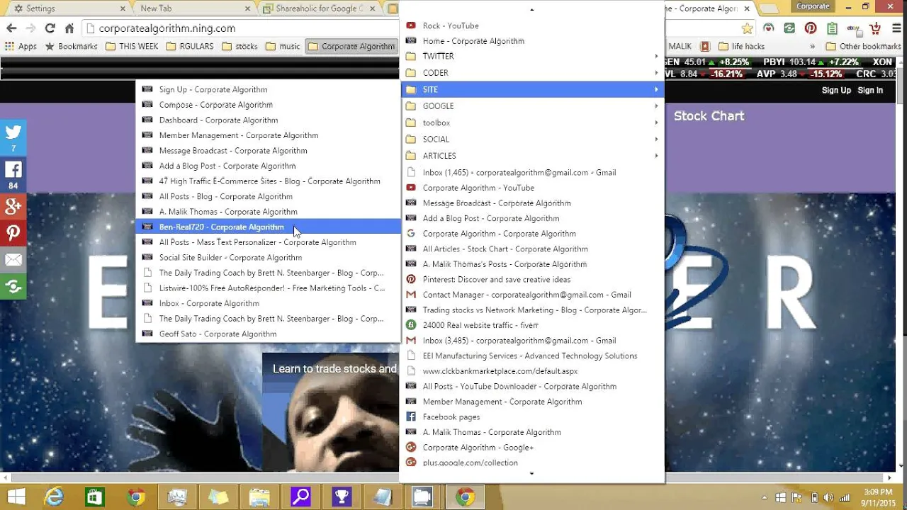Open Geoff Sato - Corporate Algorithm bookmark

coord(268,334)
